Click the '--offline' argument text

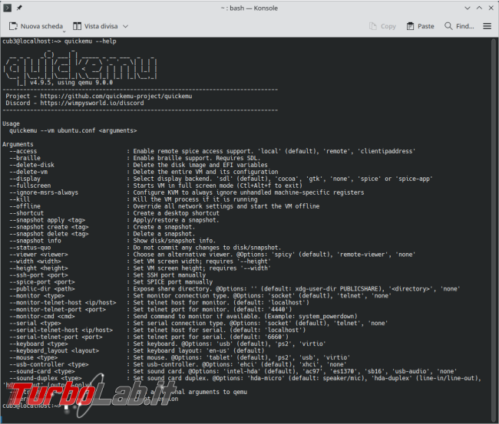(x=25, y=206)
